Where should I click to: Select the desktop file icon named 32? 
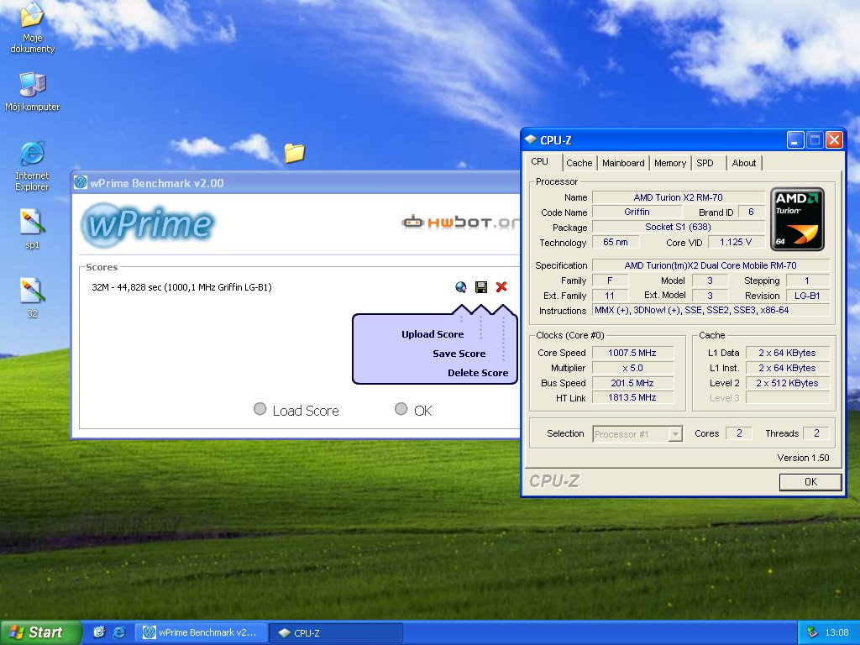pyautogui.click(x=33, y=298)
